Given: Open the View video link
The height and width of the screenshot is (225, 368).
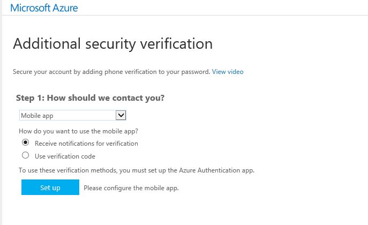Looking at the screenshot, I should [228, 71].
